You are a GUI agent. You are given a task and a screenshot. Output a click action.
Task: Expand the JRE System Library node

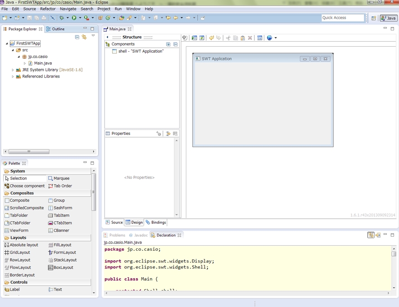[13, 70]
